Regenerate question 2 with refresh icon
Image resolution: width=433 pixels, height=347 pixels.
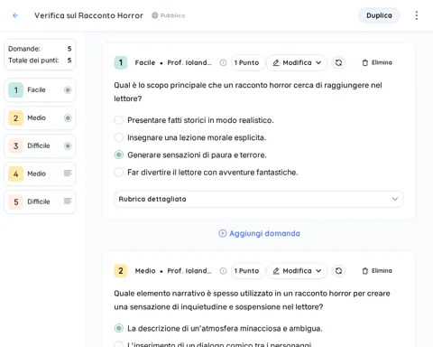pos(338,271)
